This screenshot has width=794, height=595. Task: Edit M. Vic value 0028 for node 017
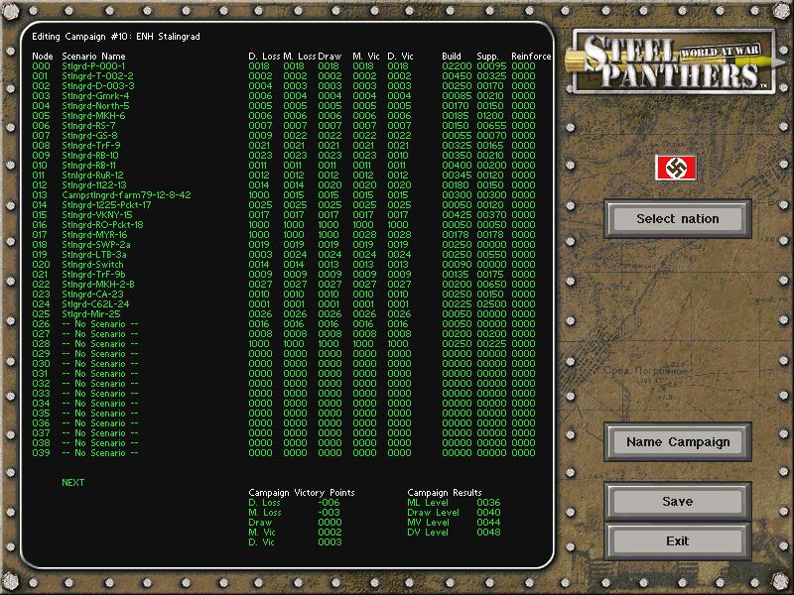tap(364, 235)
